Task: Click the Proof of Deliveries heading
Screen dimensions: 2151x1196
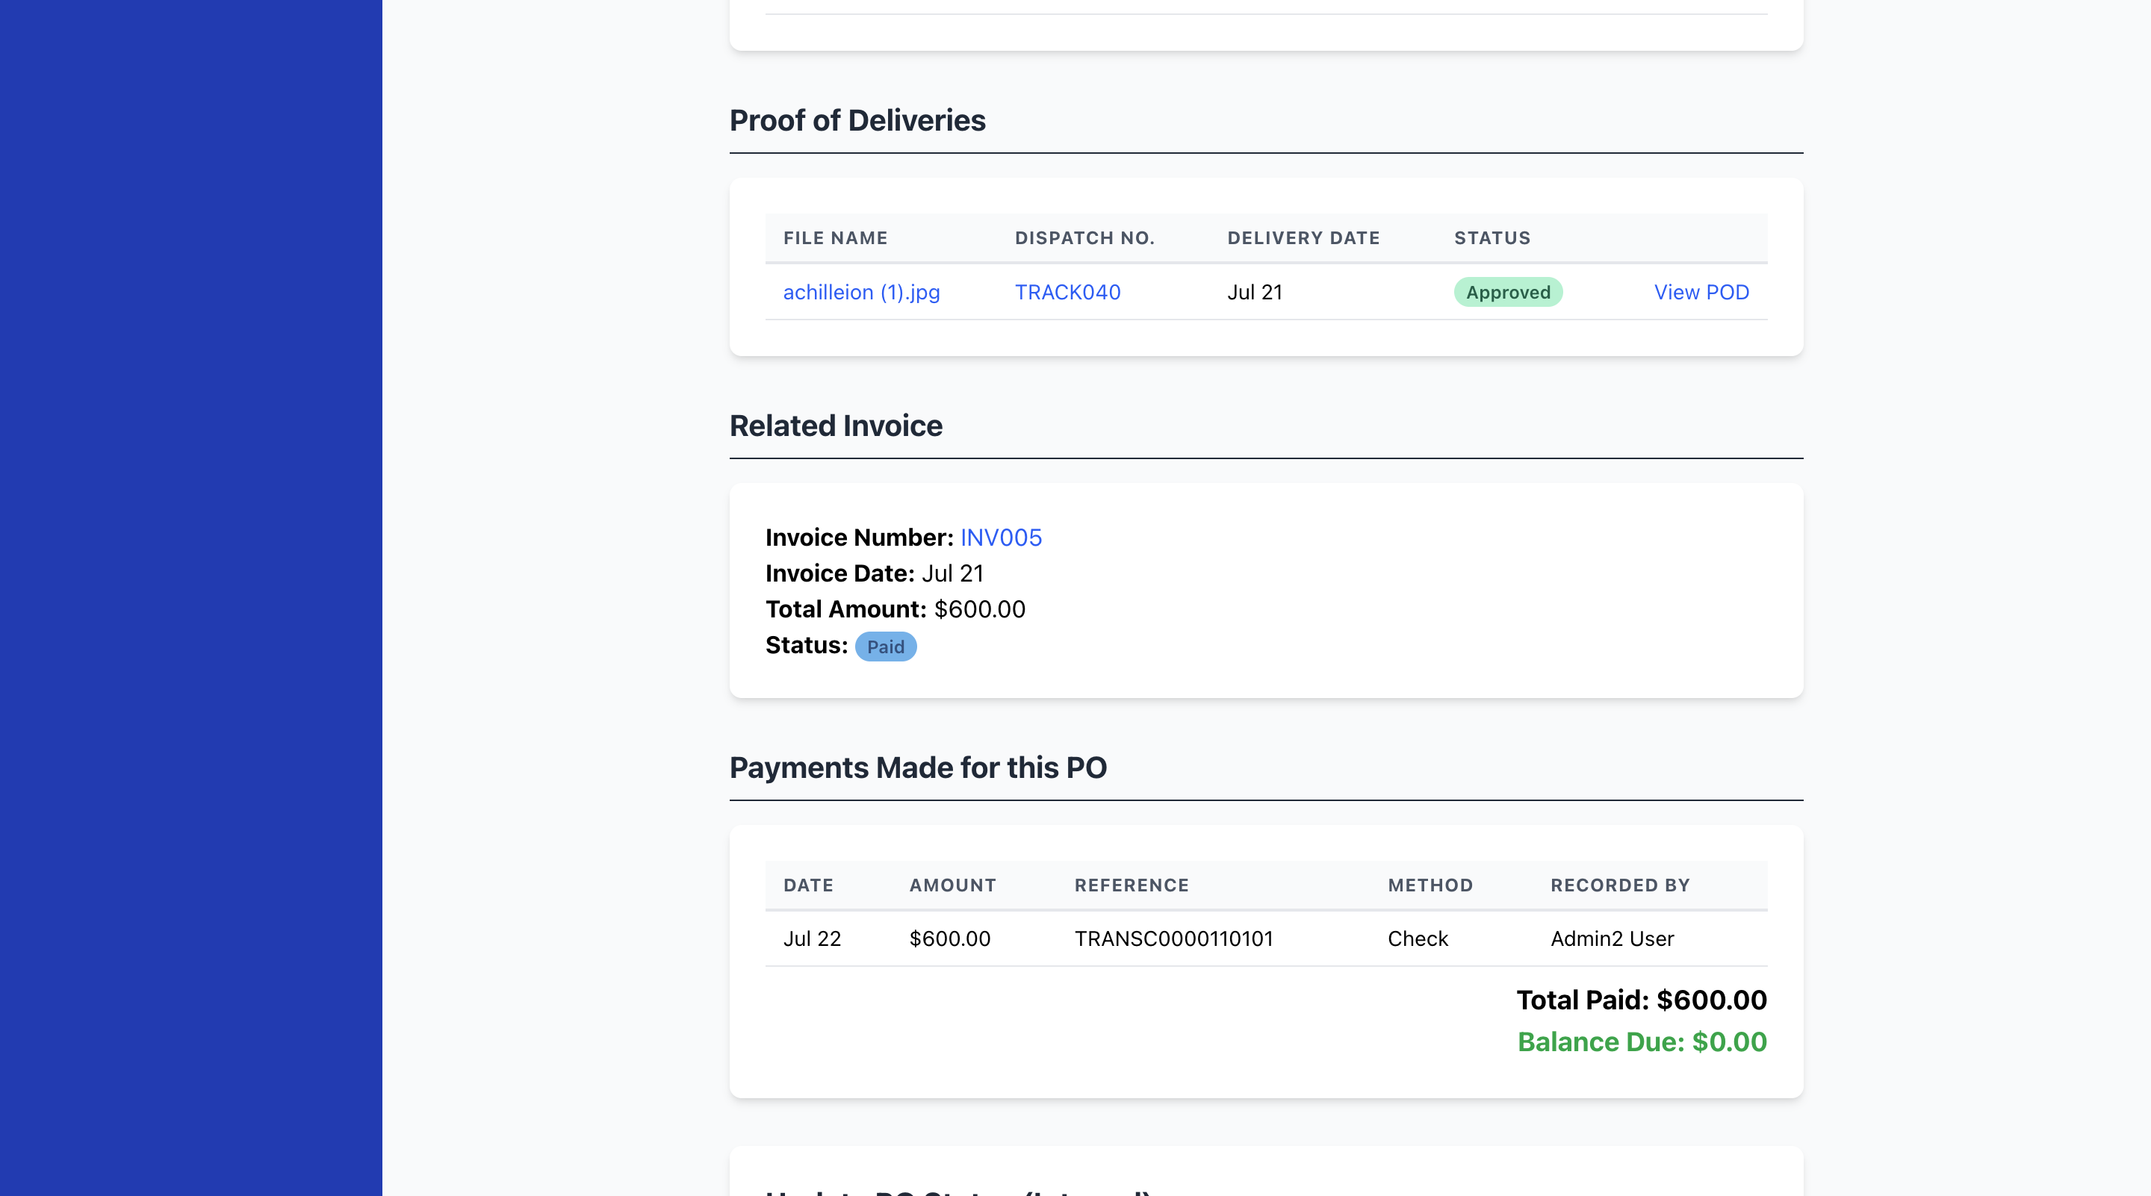Action: [857, 120]
